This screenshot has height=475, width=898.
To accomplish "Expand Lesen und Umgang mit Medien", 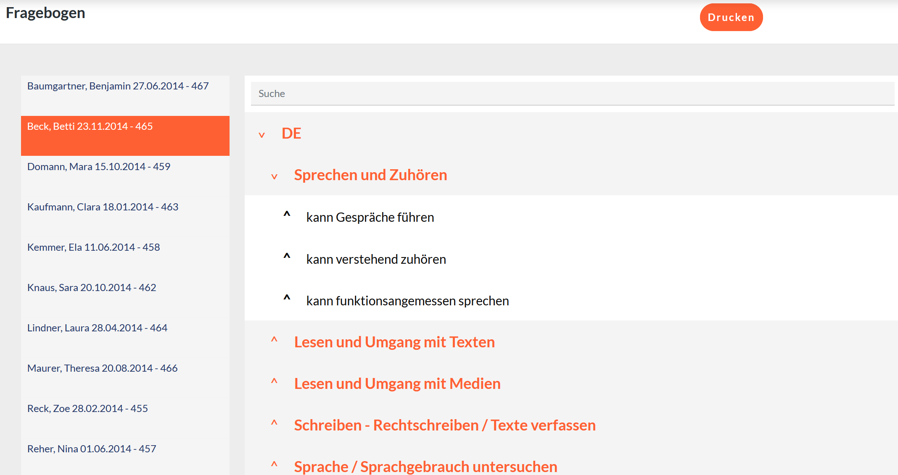I will [x=275, y=381].
